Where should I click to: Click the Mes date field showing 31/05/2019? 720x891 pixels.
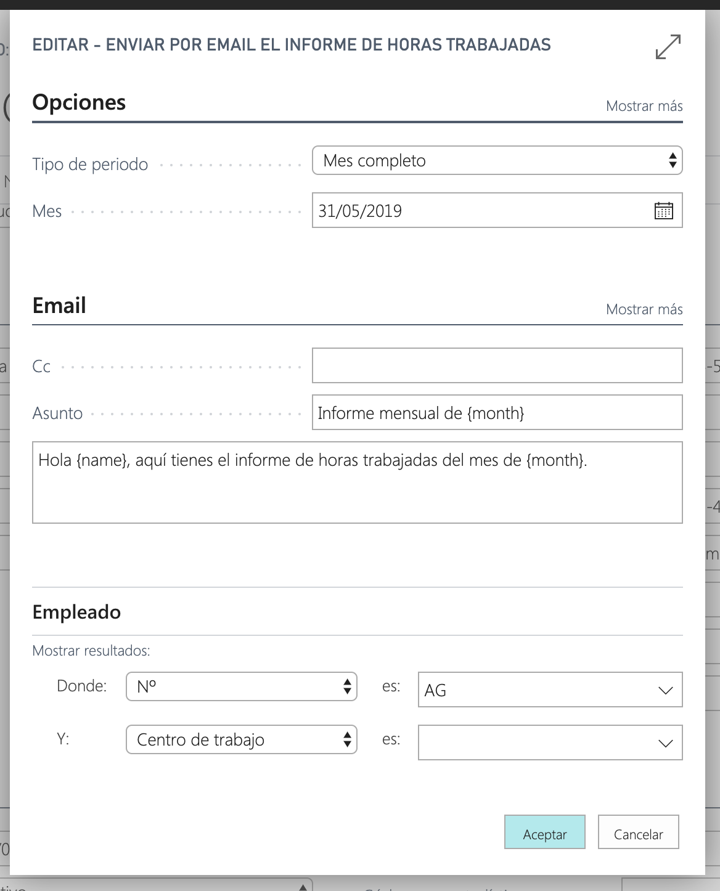(481, 211)
